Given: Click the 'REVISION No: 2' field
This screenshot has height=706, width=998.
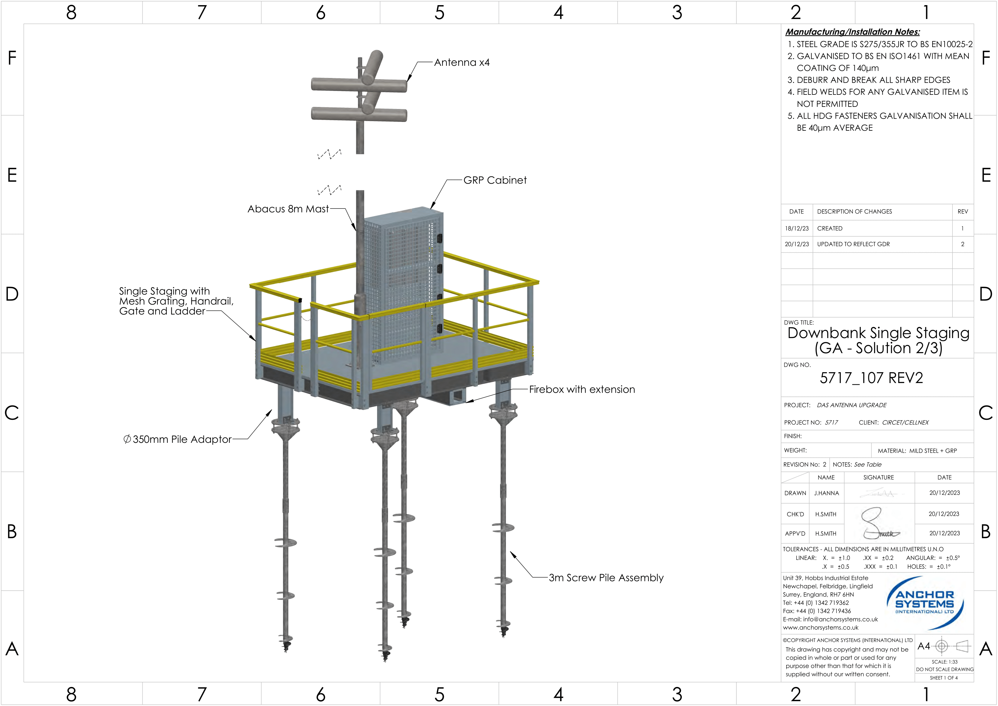Looking at the screenshot, I should tap(805, 465).
